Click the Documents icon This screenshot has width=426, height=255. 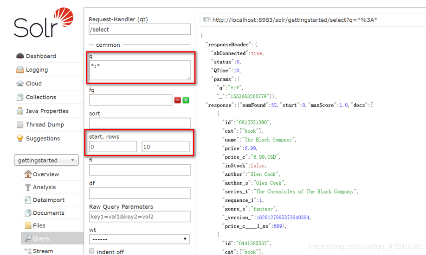[28, 213]
